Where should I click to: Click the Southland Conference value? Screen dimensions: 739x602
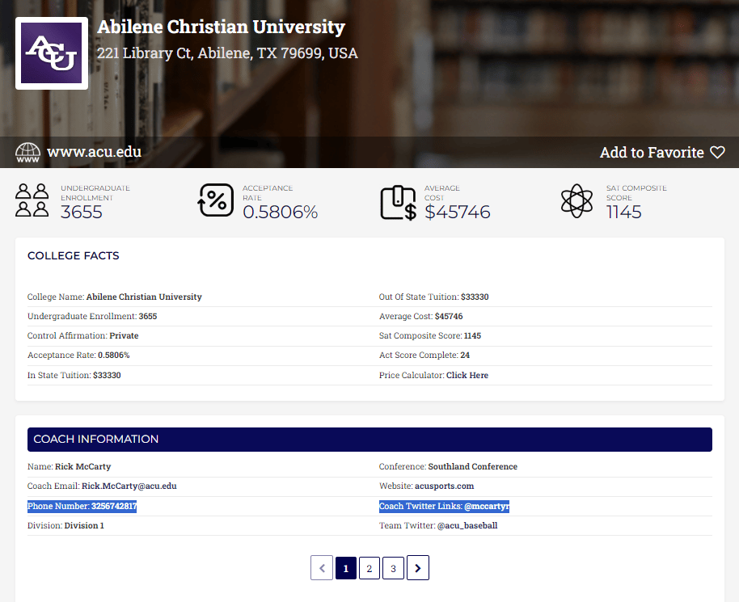point(473,466)
